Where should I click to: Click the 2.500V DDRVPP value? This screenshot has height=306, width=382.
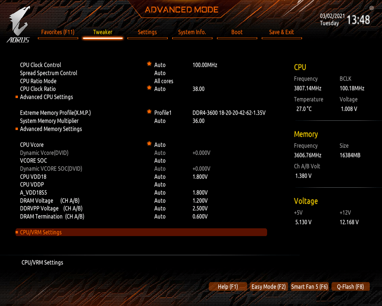(x=200, y=208)
